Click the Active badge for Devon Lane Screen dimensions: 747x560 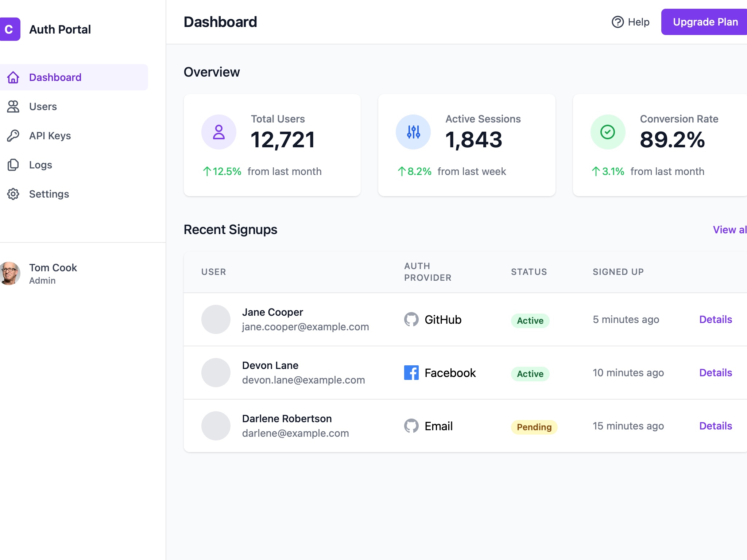pos(530,374)
